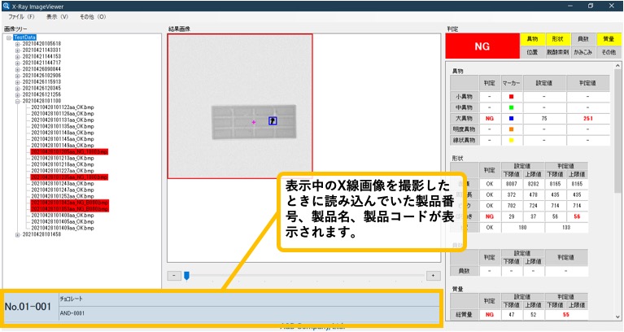Image resolution: width=624 pixels, height=332 pixels.
Task: Click the magenta crosshair marker on X-ray image
Action: (x=254, y=121)
